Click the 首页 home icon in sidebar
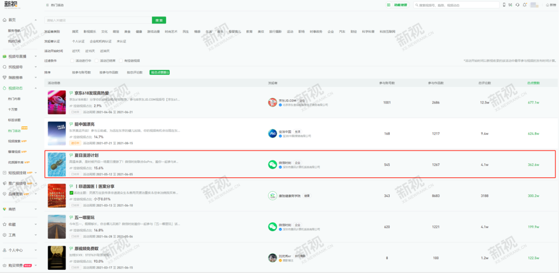The image size is (559, 273). coord(4,20)
